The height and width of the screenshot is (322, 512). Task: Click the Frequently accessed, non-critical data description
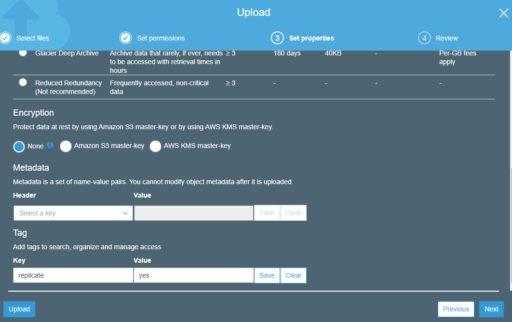point(159,87)
